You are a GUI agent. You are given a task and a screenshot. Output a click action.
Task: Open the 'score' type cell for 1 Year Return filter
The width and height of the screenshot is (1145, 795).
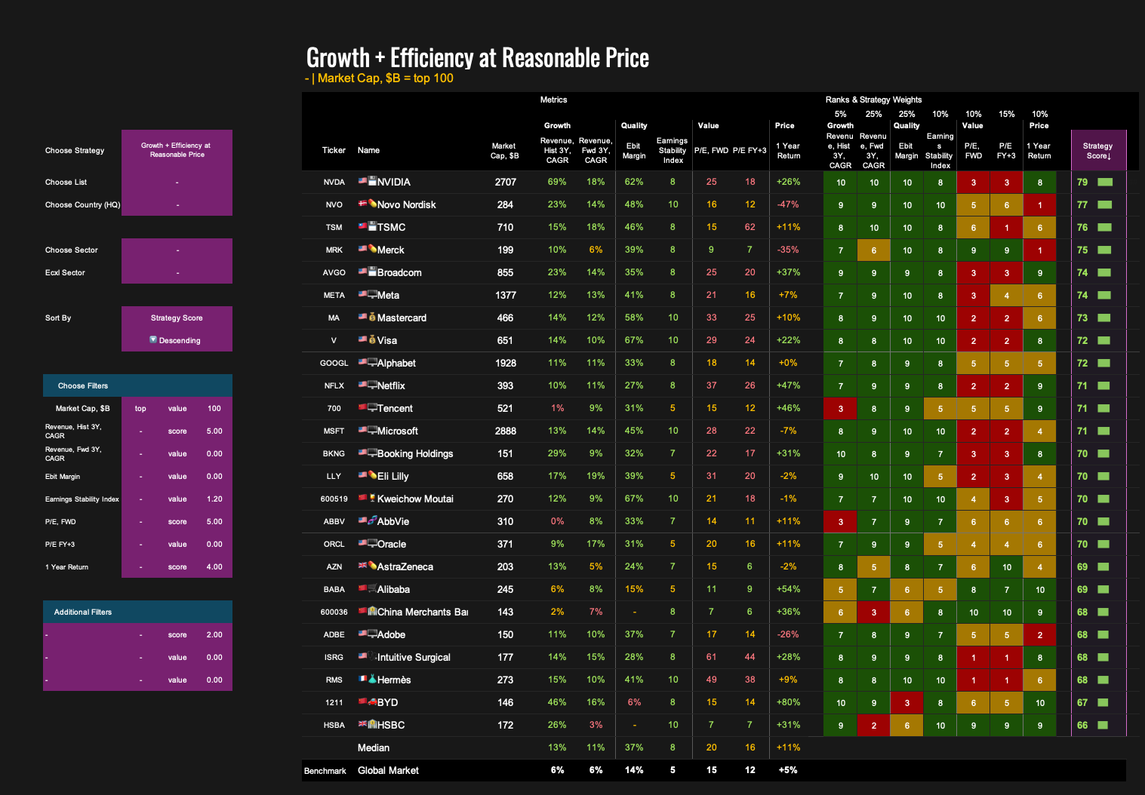(x=177, y=566)
